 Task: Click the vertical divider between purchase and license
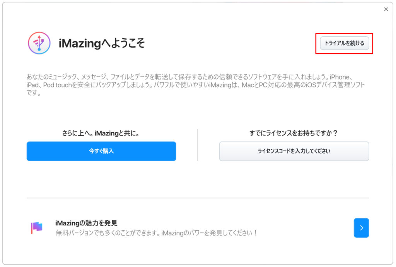[198, 145]
